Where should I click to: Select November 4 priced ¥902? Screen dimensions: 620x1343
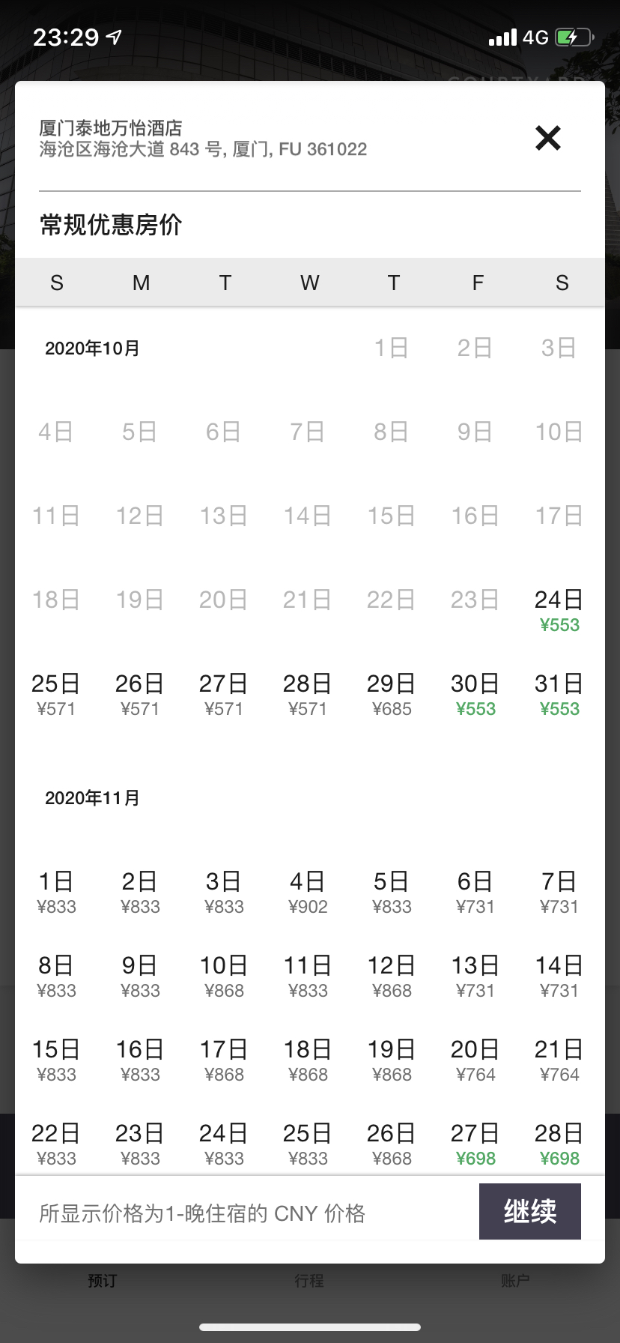(x=308, y=893)
